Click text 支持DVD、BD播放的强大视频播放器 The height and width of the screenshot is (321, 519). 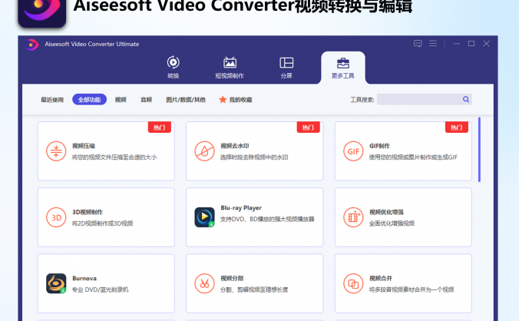tap(267, 219)
